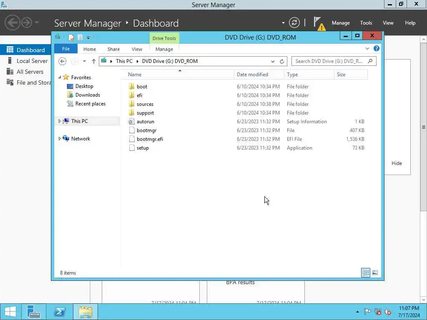427x320 pixels.
Task: Click Properties icon in quick access toolbar
Action: point(71,37)
